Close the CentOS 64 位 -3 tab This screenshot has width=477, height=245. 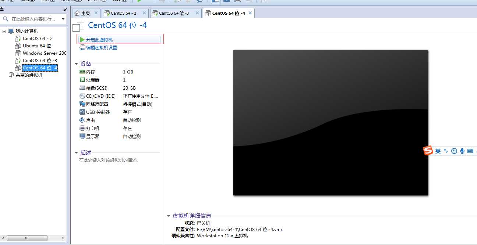tap(197, 13)
